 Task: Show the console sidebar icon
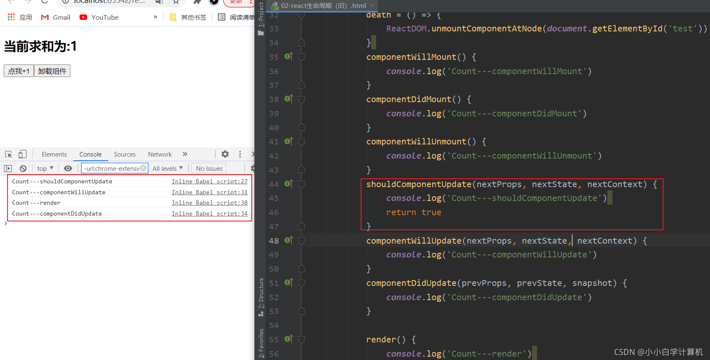click(x=8, y=168)
